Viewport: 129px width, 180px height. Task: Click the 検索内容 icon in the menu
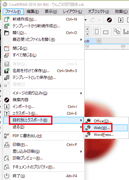pos(7,100)
